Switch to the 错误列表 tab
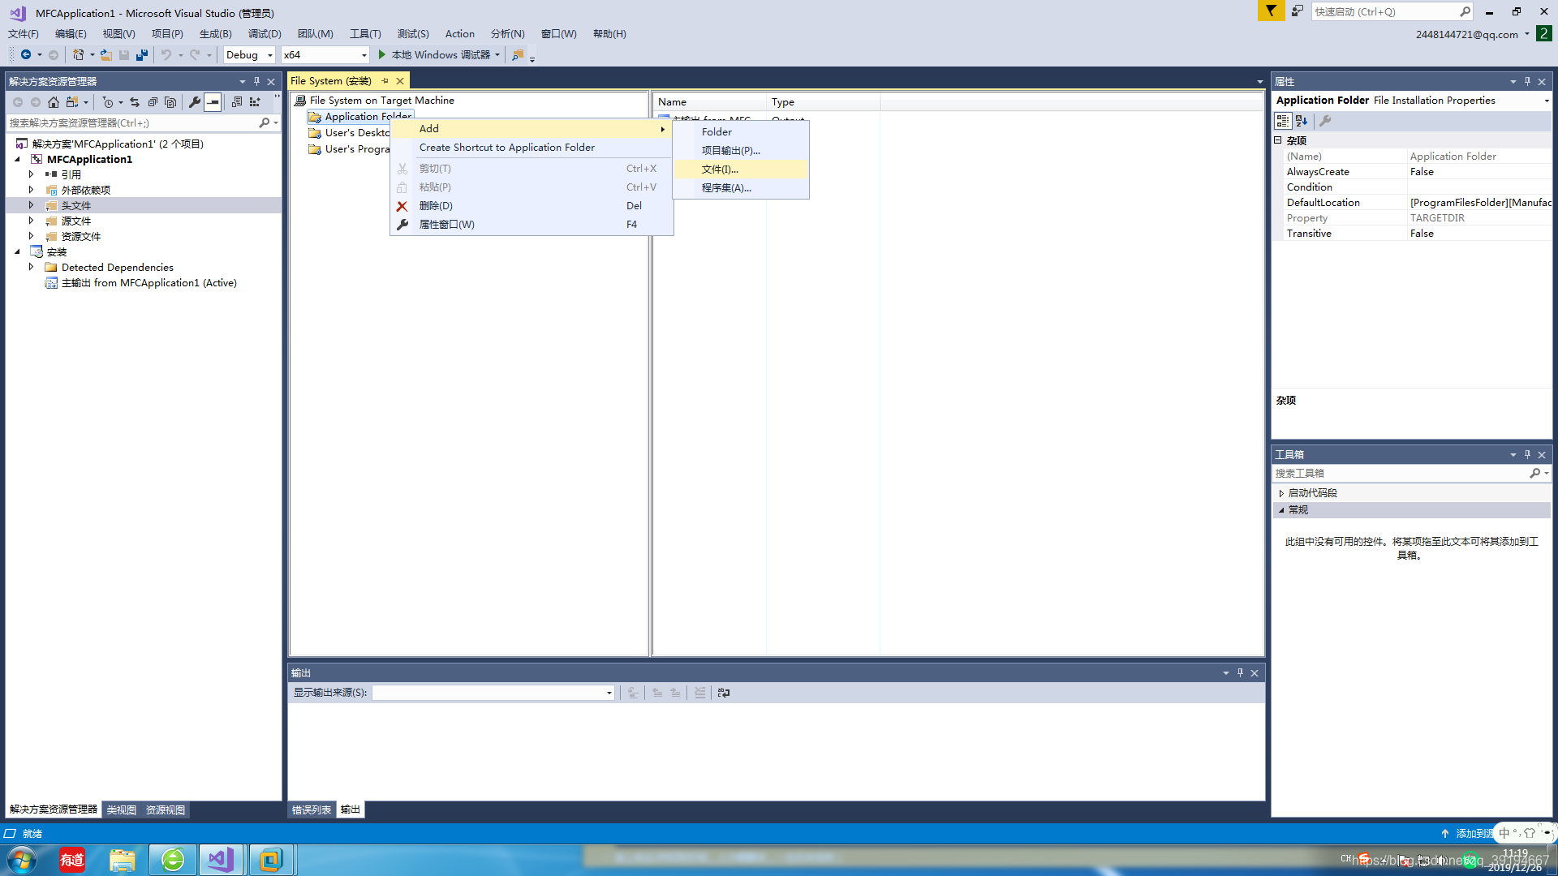The width and height of the screenshot is (1558, 876). coord(312,809)
